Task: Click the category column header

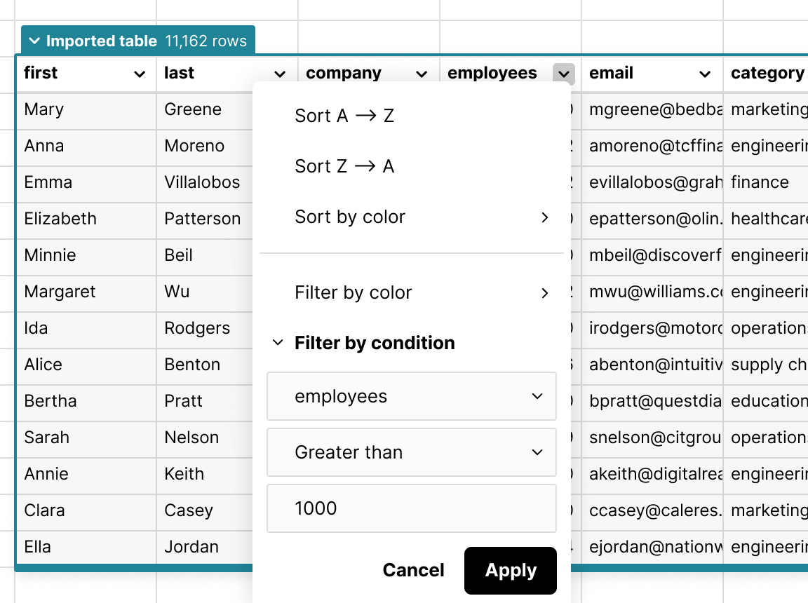Action: point(767,73)
